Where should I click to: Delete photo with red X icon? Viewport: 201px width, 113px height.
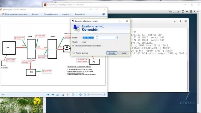tap(68, 94)
